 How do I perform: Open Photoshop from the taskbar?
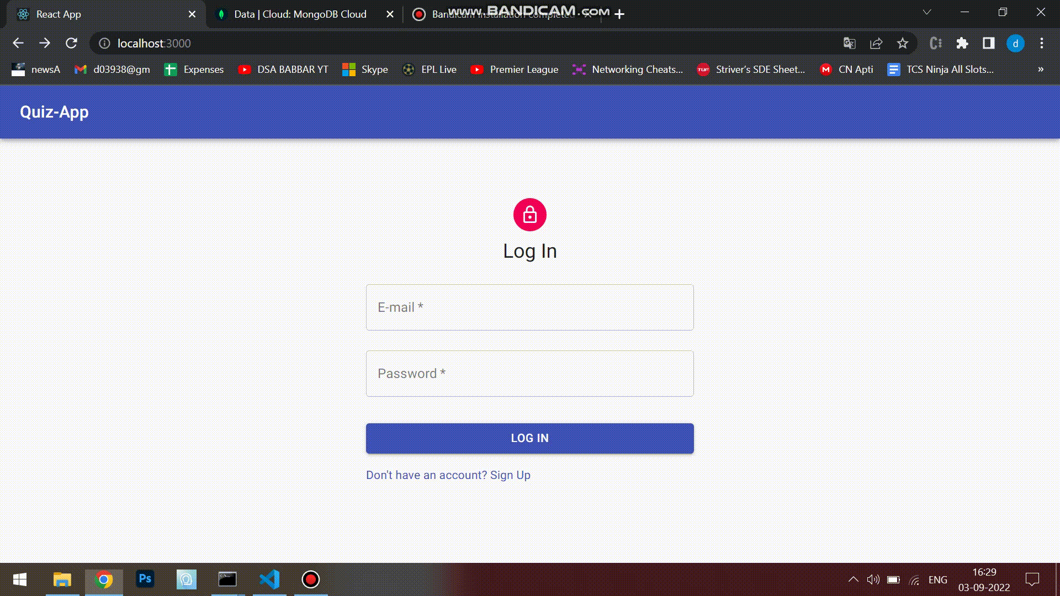click(145, 579)
